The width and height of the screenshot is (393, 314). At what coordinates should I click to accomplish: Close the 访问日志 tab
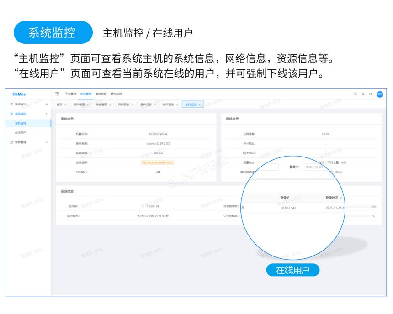point(176,105)
